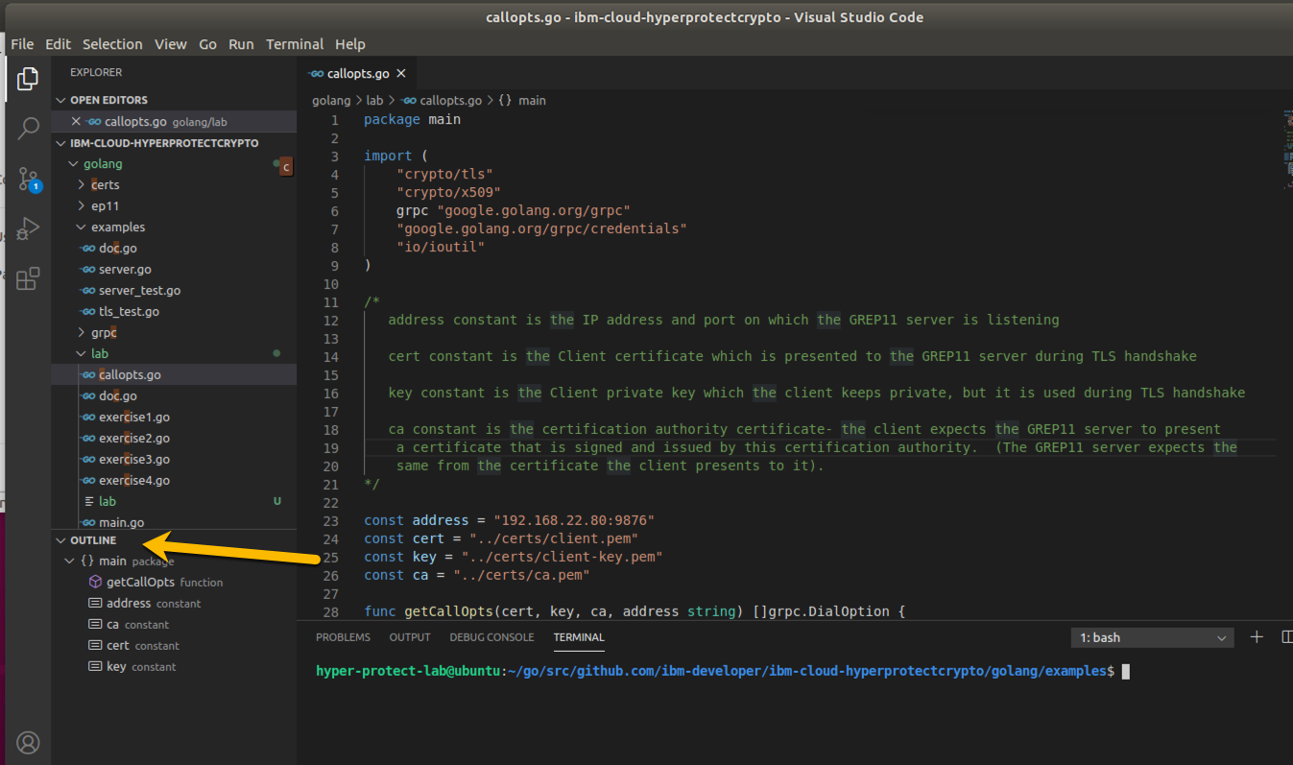Click lab in the breadcrumb path
The width and height of the screenshot is (1293, 765).
[x=374, y=100]
